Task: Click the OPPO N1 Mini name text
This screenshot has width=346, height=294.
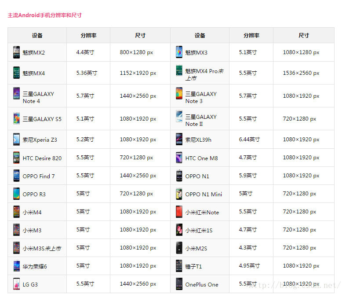Action: tap(204, 195)
